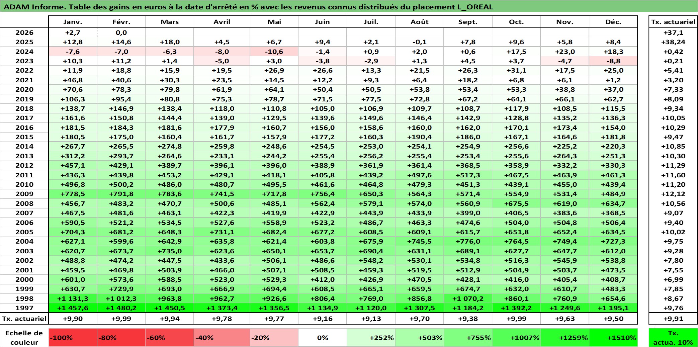Click the 2020 year row label
This screenshot has height=347, width=698.
[x=24, y=89]
